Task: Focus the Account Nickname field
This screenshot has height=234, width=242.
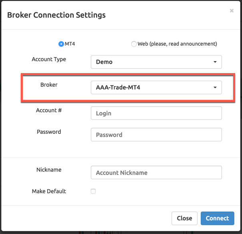Action: (x=156, y=173)
